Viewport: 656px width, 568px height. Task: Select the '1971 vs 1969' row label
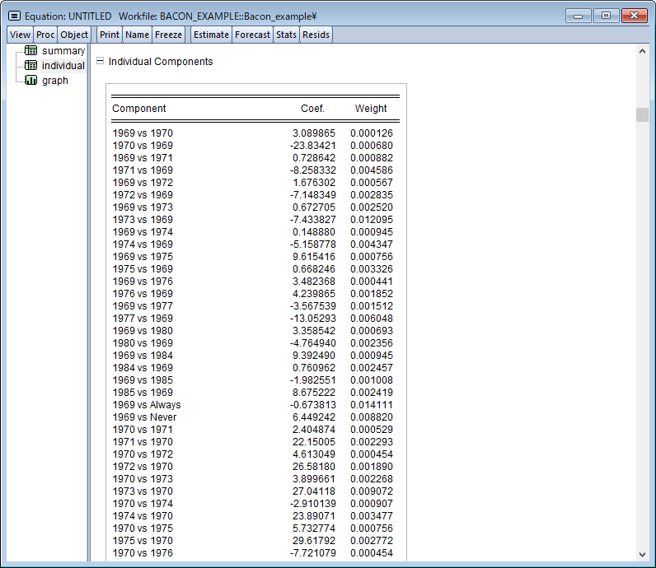pyautogui.click(x=143, y=170)
